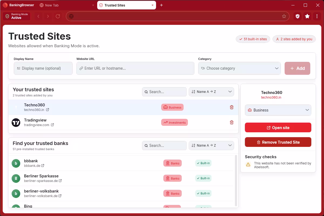Click the trusted banks list scrollbar

(x=236, y=180)
